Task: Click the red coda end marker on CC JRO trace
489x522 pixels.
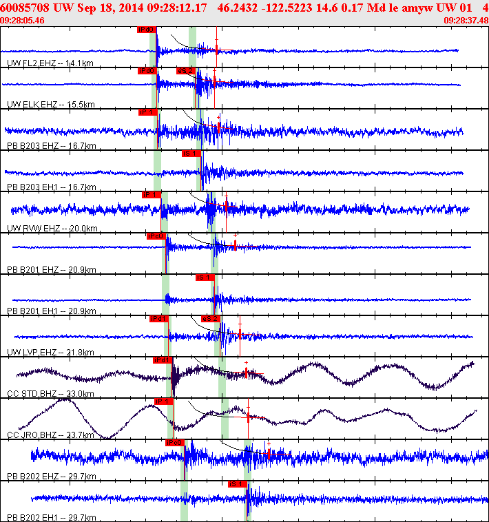Action: (248, 418)
